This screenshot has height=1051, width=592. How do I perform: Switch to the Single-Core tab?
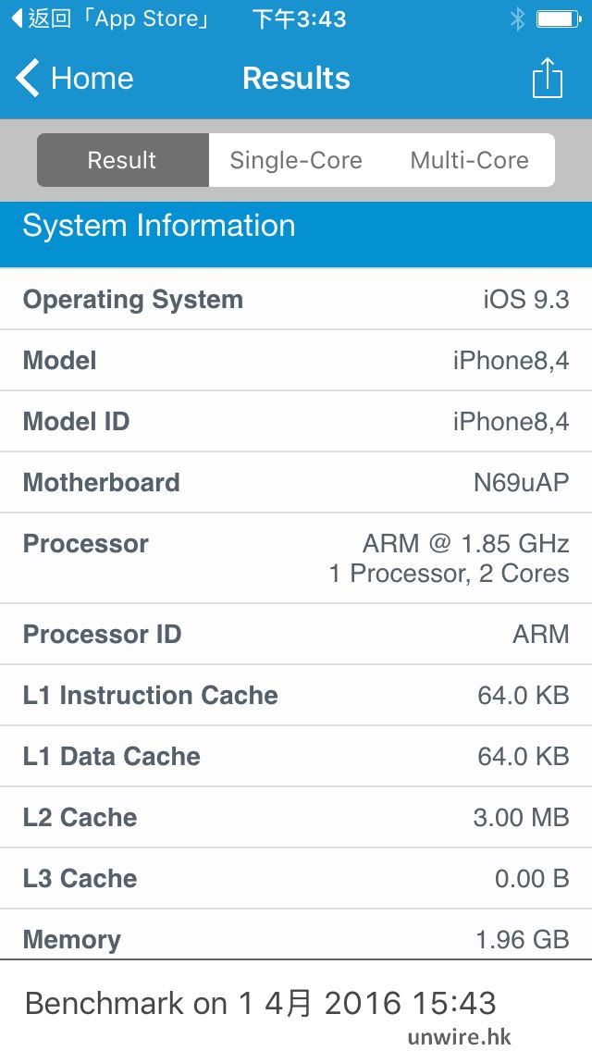(296, 160)
